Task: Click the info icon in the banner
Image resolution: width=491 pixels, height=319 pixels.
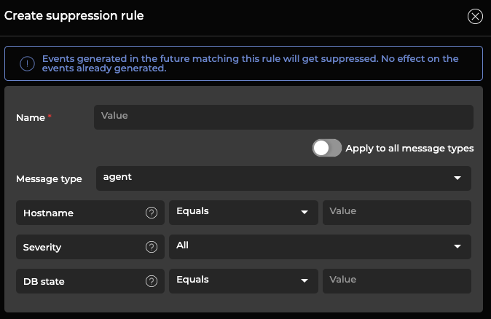Action: (x=27, y=64)
